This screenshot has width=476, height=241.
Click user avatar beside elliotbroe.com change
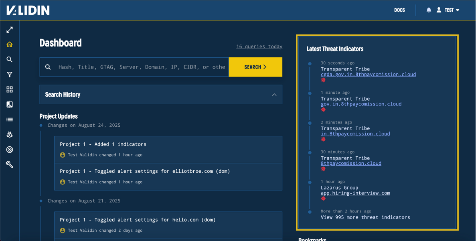click(x=63, y=182)
